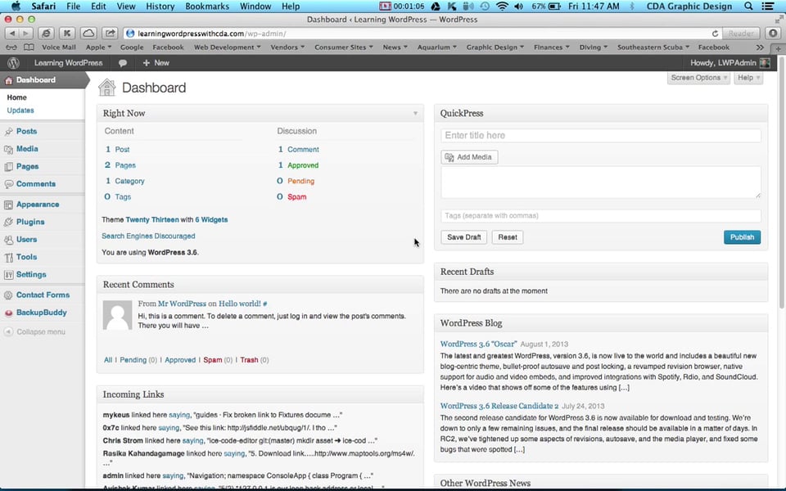Image resolution: width=786 pixels, height=491 pixels.
Task: Filter recent comments by Spam
Action: (x=213, y=360)
